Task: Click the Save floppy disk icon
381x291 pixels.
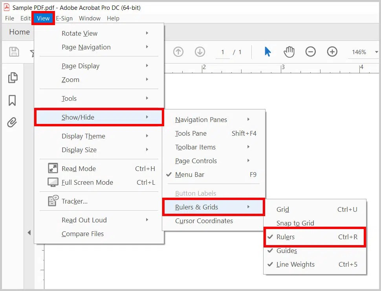Action: click(x=14, y=52)
